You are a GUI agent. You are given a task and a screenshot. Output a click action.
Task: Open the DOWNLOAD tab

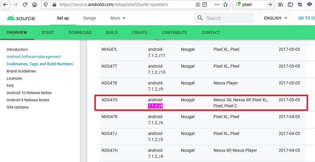click(x=80, y=32)
